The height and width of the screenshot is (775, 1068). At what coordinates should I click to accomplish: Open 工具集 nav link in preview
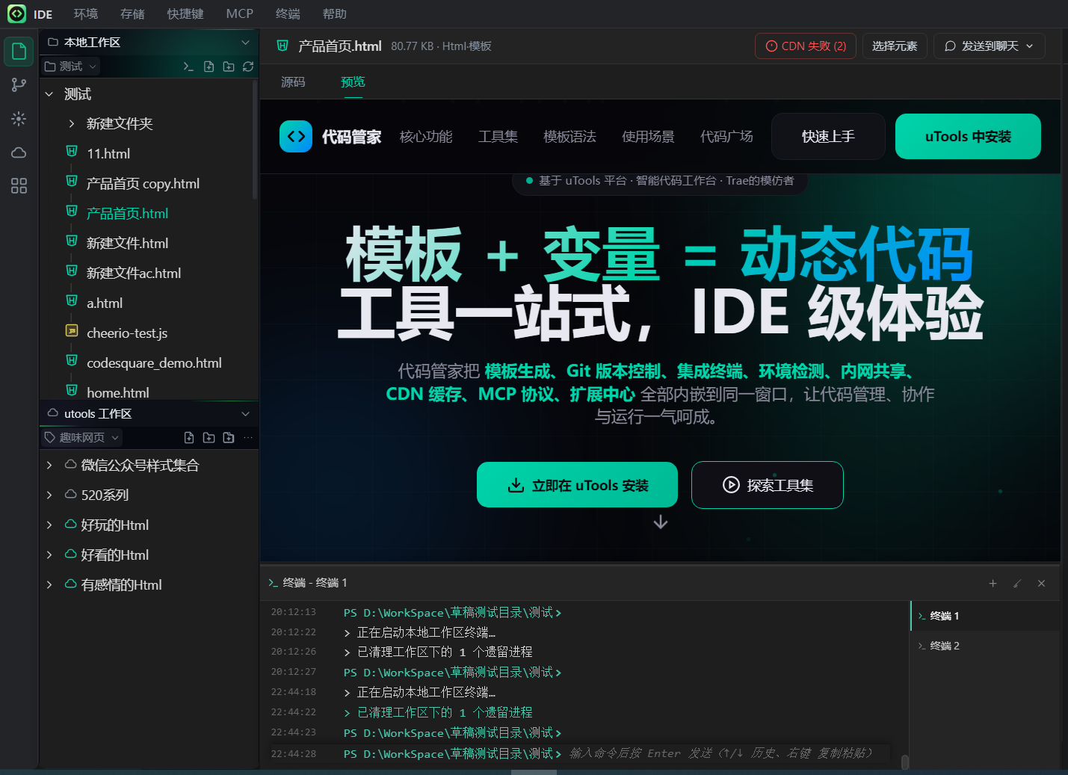[498, 137]
